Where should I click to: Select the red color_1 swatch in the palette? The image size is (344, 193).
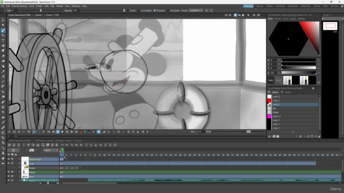coord(269,100)
